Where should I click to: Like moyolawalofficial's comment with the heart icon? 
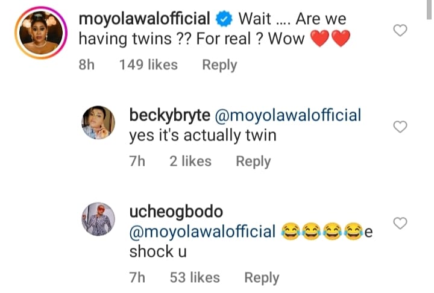[400, 30]
